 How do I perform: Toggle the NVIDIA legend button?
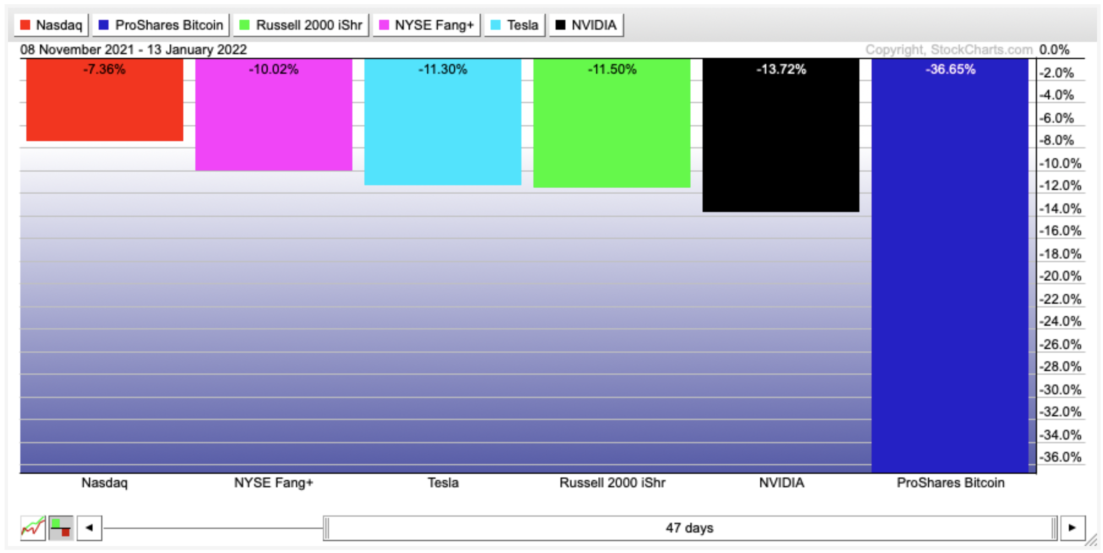coord(586,25)
